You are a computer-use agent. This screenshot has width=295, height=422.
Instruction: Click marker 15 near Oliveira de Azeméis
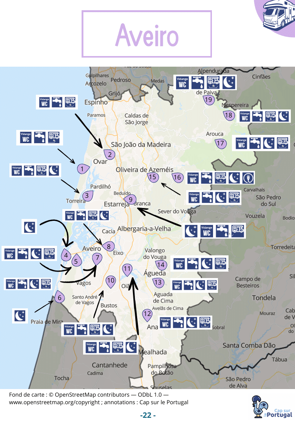[x=153, y=177]
